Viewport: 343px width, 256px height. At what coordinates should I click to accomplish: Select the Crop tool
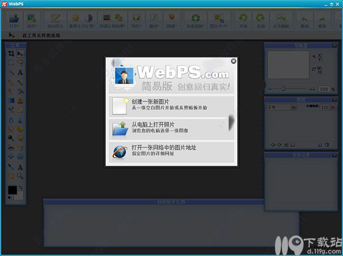[x=11, y=54]
